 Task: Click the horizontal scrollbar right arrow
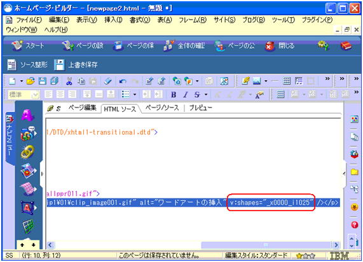coord(336,245)
